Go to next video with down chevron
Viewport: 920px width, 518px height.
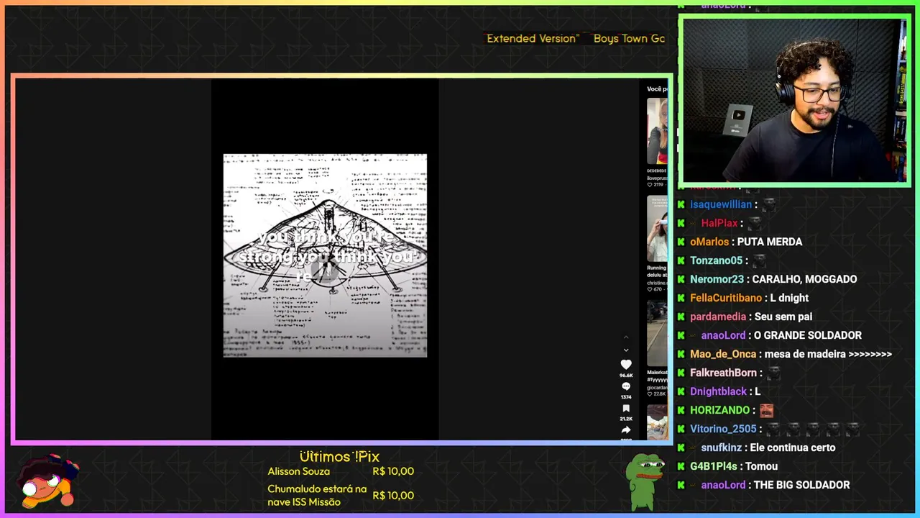tap(626, 350)
